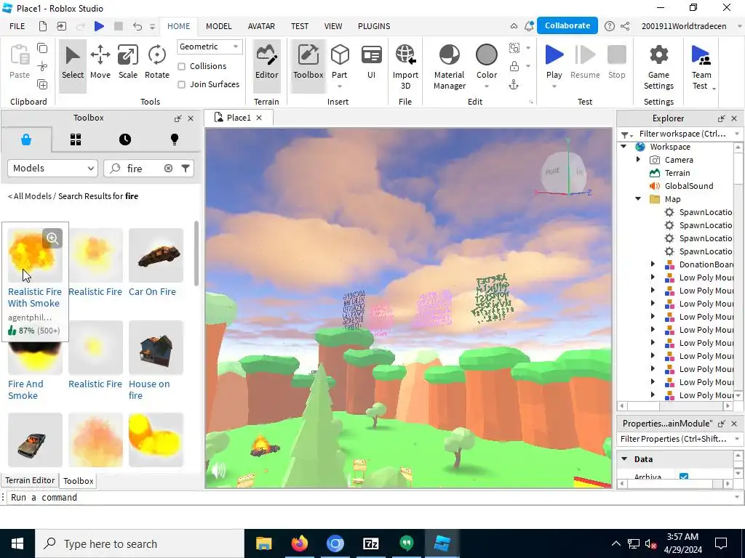Expand the DonationBoard model node

[x=653, y=264]
